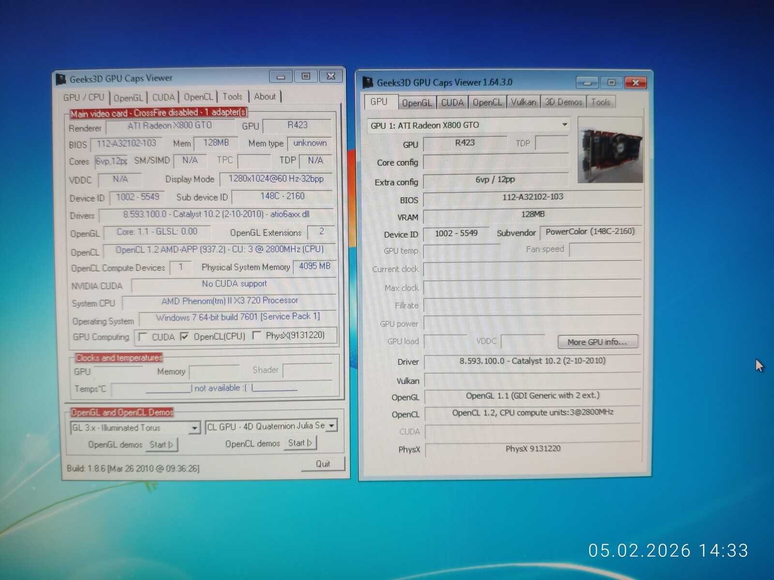774x580 pixels.
Task: Toggle the PhysX(9131220) checkbox
Action: [x=256, y=335]
